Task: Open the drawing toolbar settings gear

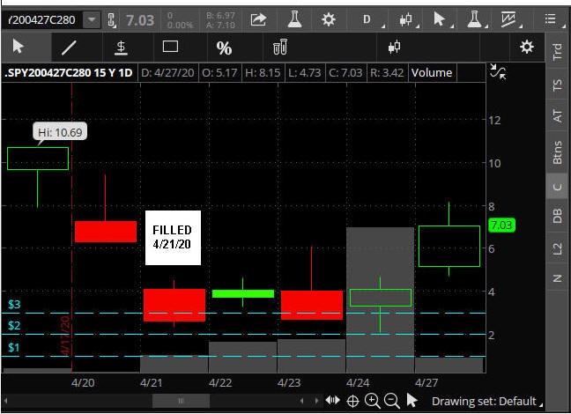Action: coord(527,47)
